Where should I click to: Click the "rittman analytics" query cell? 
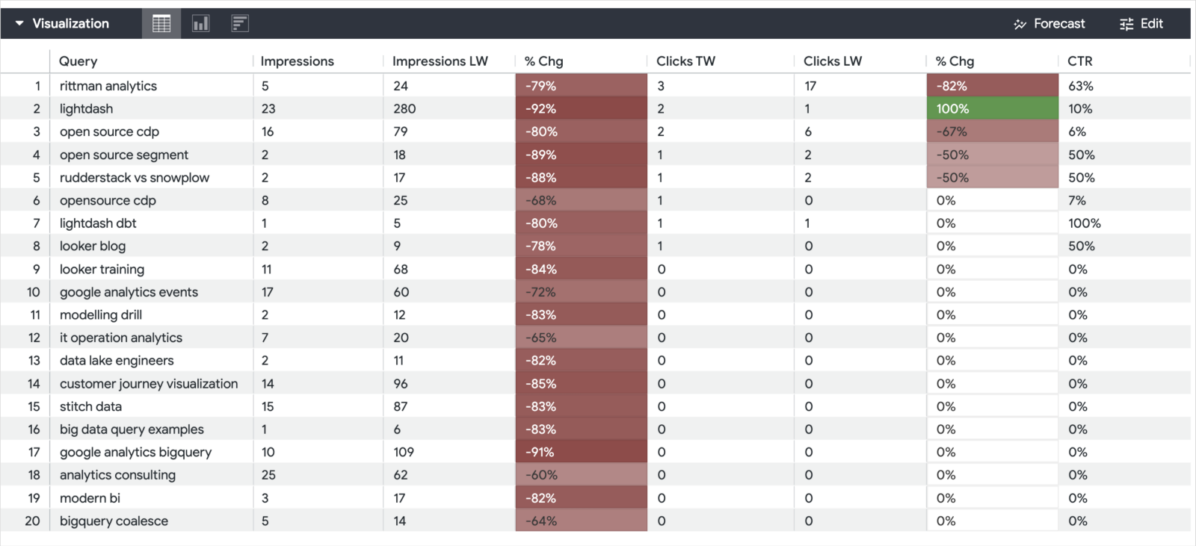tap(108, 86)
